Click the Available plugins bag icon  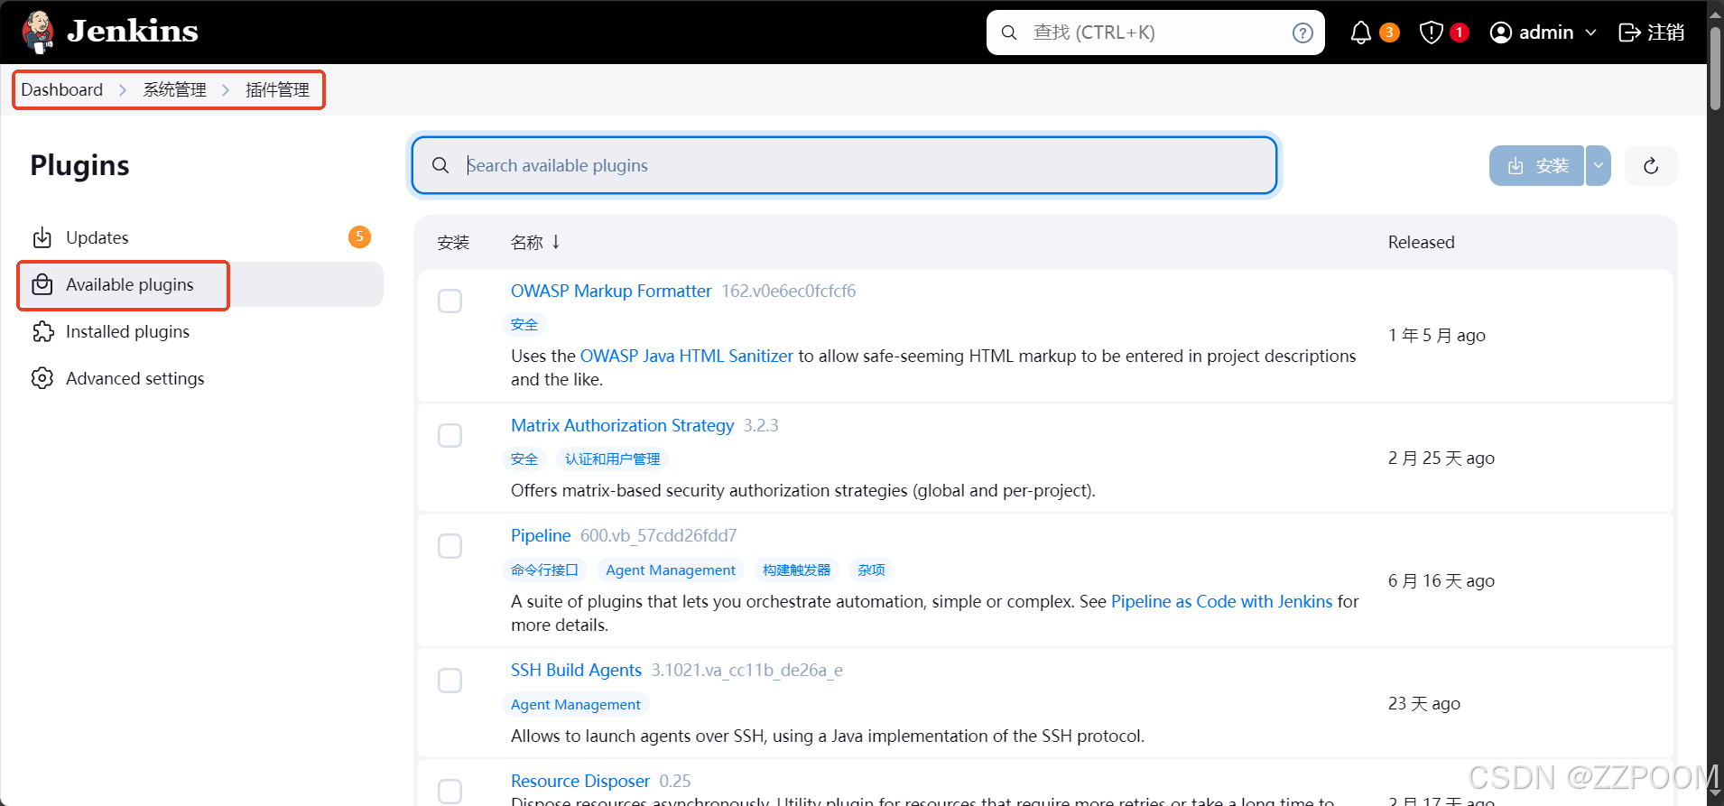[x=42, y=285]
